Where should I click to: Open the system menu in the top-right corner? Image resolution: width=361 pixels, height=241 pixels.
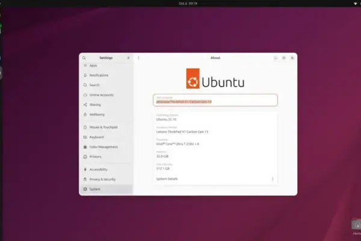(x=357, y=4)
